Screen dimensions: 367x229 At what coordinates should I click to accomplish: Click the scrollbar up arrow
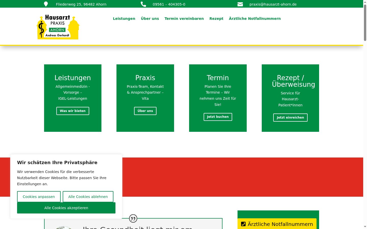(365, 2)
